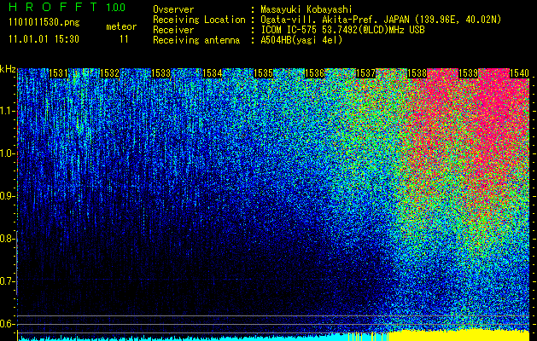Click the 1532 time marker

click(109, 73)
